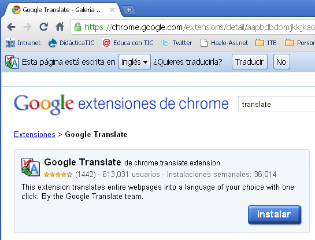This screenshot has width=315, height=240.
Task: Click the forward navigation arrow
Action: click(28, 27)
